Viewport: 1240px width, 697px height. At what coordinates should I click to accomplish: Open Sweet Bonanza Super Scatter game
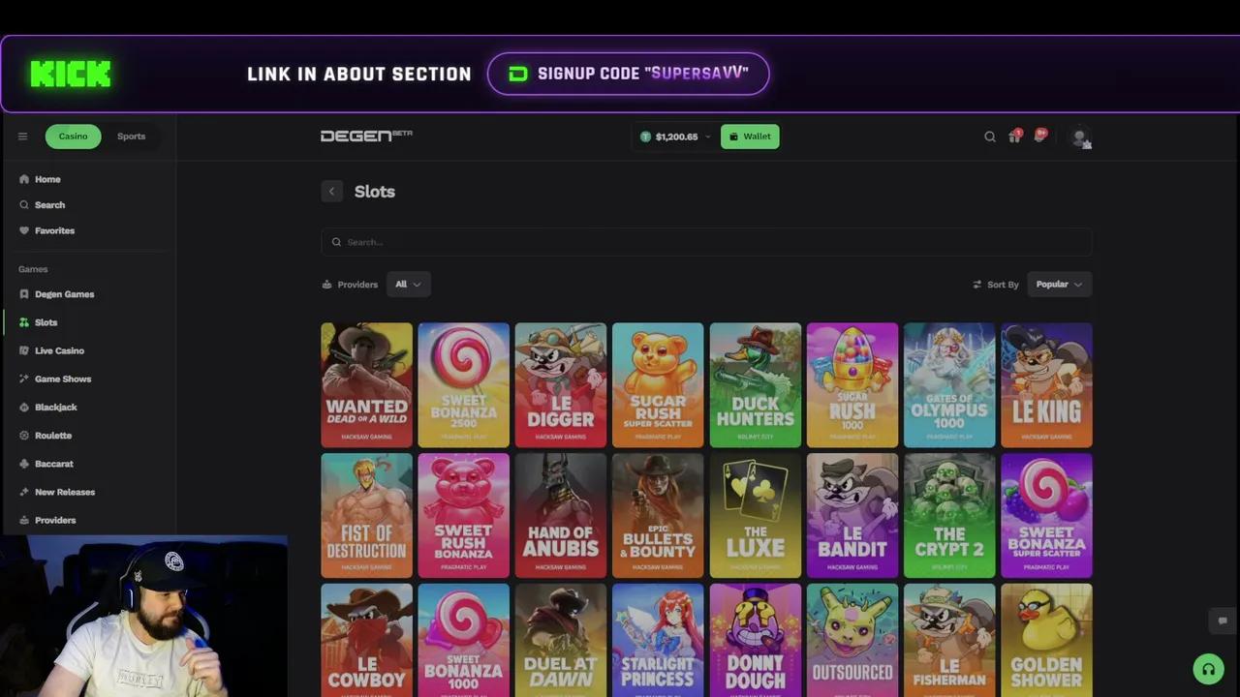point(1046,516)
